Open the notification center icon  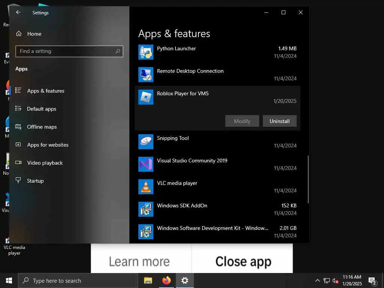(x=372, y=281)
